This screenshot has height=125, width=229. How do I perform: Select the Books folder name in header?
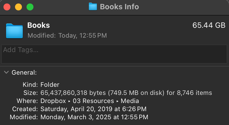click(x=38, y=25)
